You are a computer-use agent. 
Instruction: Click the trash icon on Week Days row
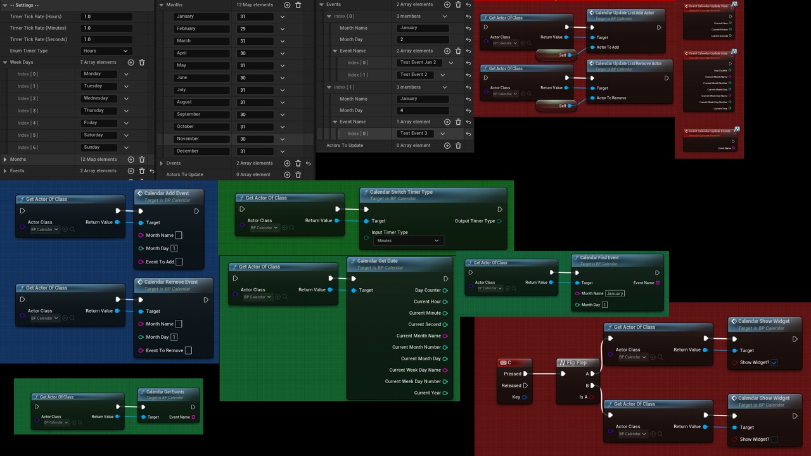142,62
